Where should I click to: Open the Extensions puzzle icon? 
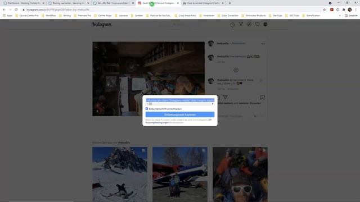(344, 10)
